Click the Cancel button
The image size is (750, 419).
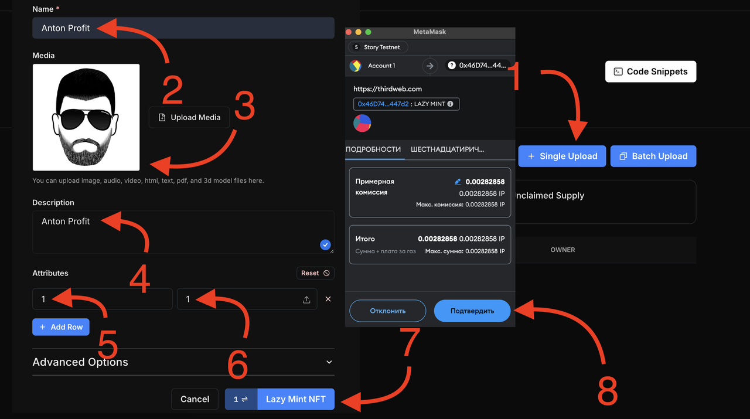(195, 399)
